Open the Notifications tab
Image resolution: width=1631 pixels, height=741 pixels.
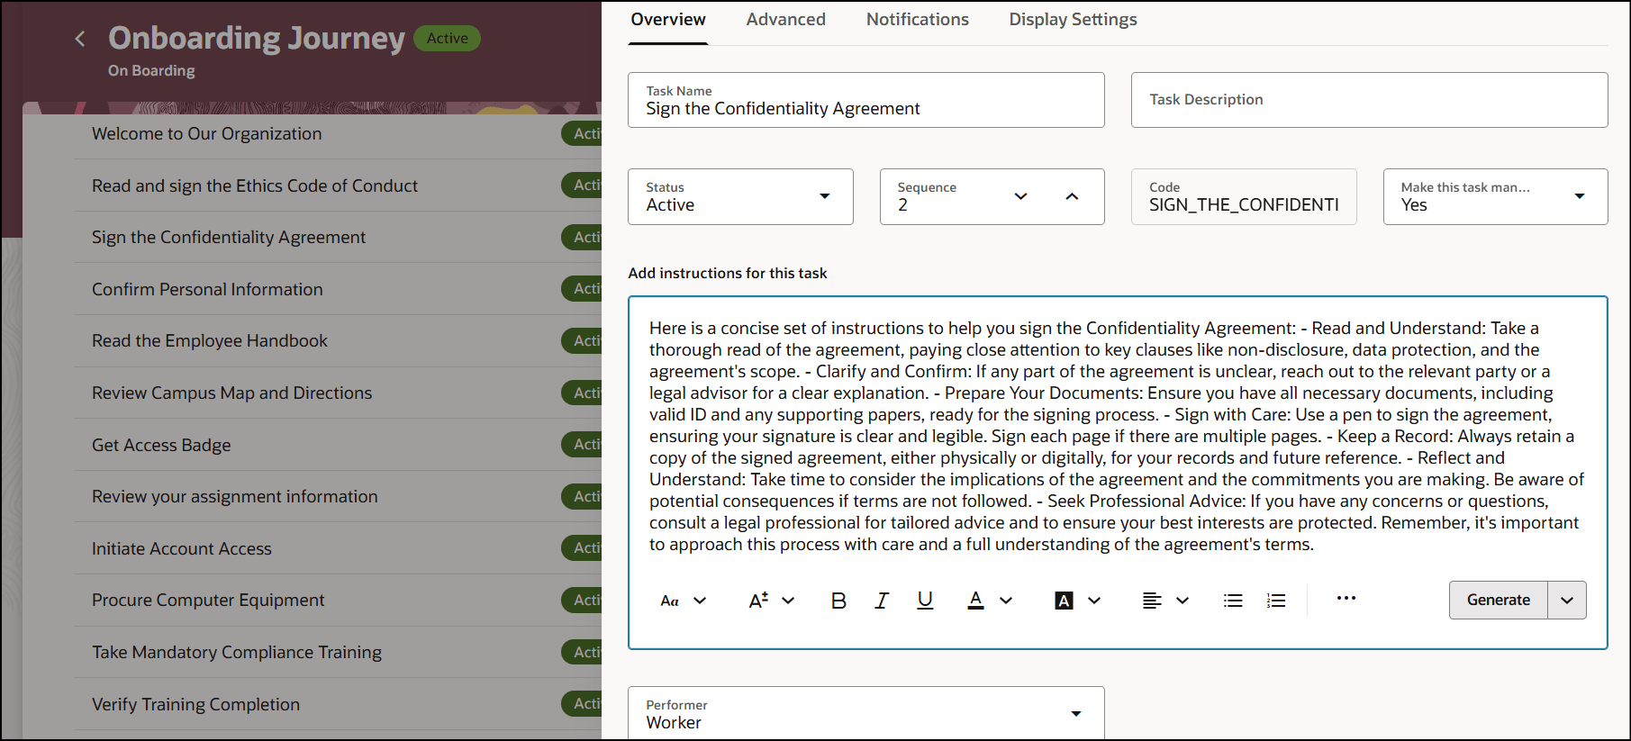coord(917,20)
